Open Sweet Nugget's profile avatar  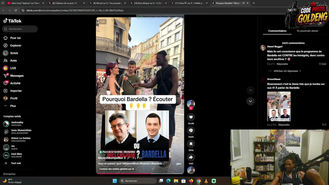pyautogui.click(x=263, y=48)
